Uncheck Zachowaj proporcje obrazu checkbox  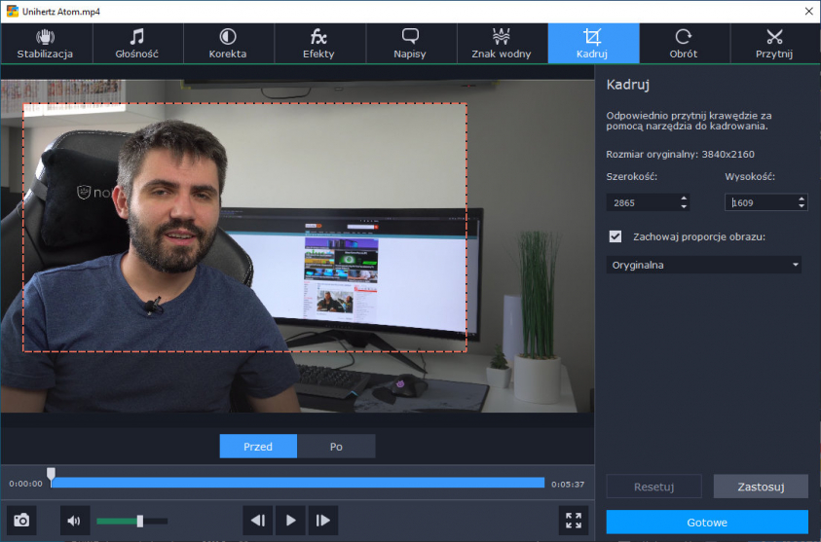click(615, 236)
